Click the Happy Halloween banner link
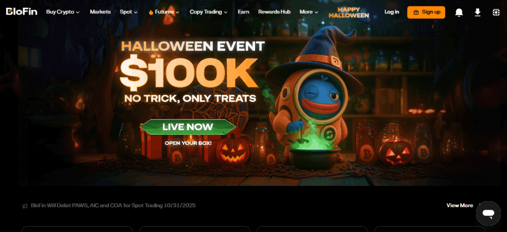 coord(349,12)
